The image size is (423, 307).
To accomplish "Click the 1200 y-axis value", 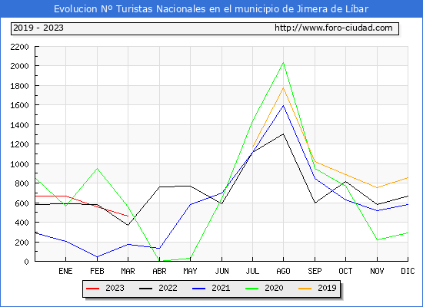I will tap(19, 144).
